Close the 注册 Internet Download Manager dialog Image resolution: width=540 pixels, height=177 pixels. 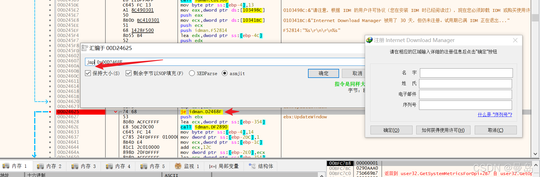click(x=515, y=40)
